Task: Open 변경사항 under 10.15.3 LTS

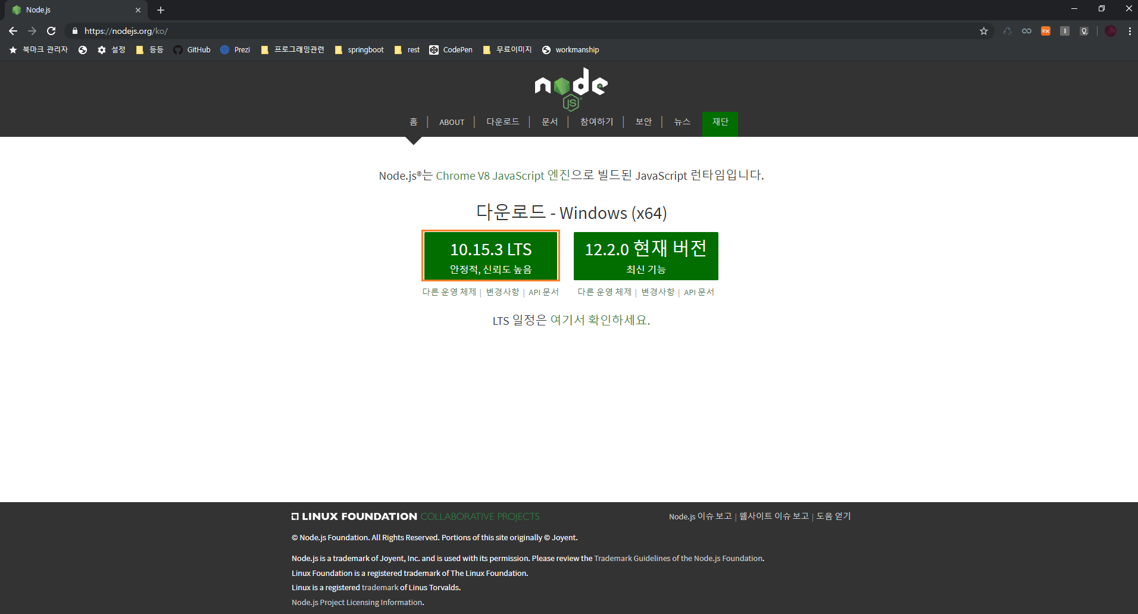Action: tap(502, 292)
